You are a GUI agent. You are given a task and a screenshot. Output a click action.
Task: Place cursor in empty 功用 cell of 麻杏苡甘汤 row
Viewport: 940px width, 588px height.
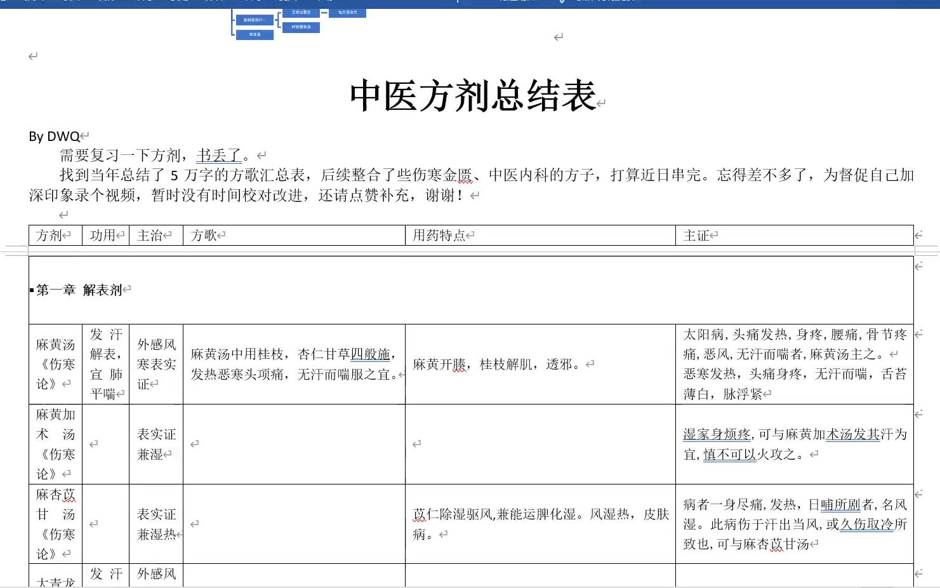click(x=106, y=524)
